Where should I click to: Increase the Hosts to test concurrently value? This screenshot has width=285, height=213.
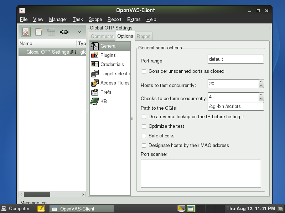[x=261, y=82]
